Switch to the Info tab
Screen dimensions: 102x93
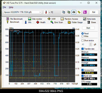(x=28, y=22)
